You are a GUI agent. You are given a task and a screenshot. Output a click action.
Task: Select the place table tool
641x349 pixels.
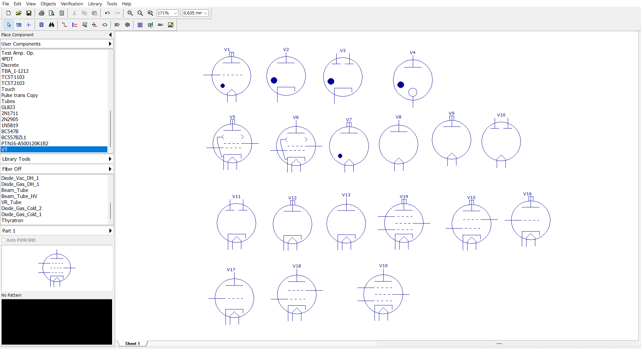[x=140, y=25]
